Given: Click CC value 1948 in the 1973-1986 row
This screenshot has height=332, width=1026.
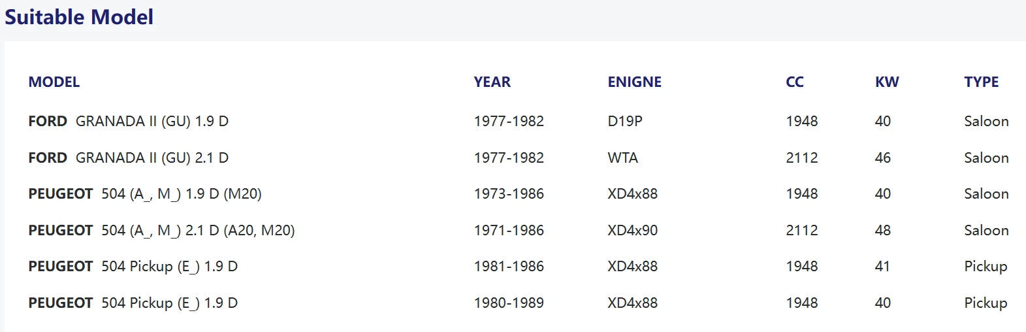Looking at the screenshot, I should tap(802, 194).
